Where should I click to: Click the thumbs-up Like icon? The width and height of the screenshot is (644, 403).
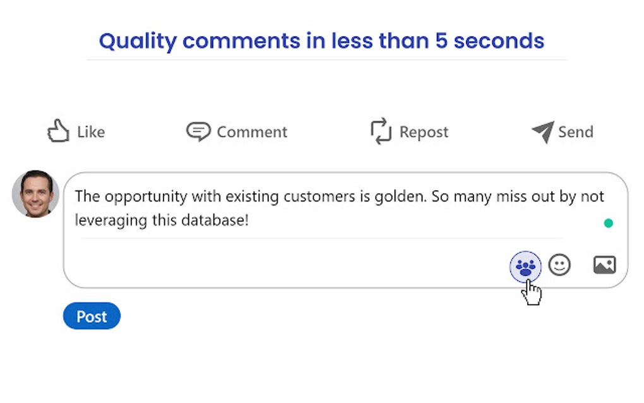58,131
